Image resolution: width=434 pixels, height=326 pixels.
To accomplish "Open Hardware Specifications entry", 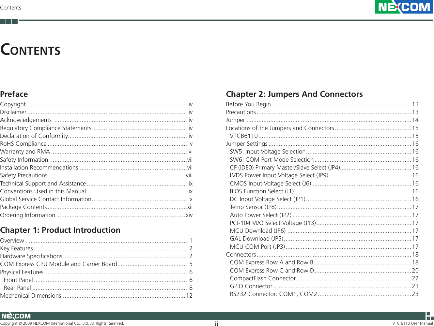I will coord(96,256).
